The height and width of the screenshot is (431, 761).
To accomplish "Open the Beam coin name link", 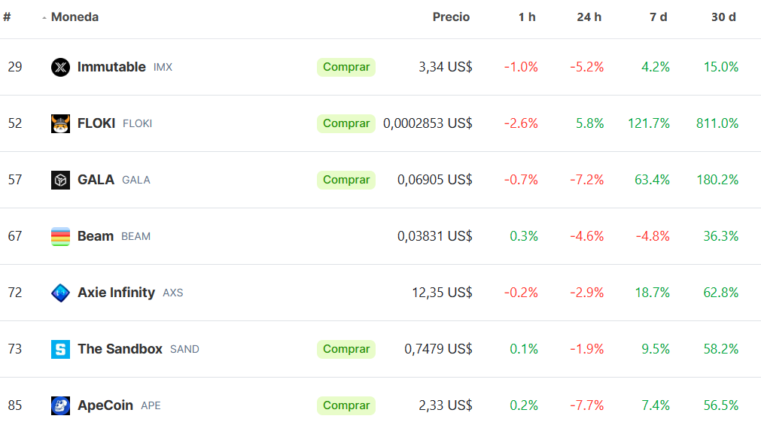I will pos(95,236).
